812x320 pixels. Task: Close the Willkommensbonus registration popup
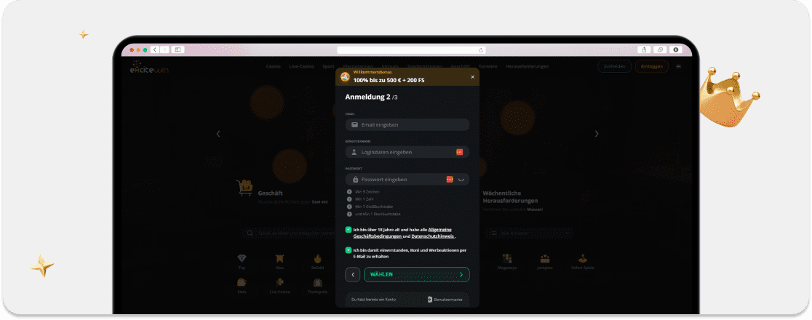click(472, 77)
